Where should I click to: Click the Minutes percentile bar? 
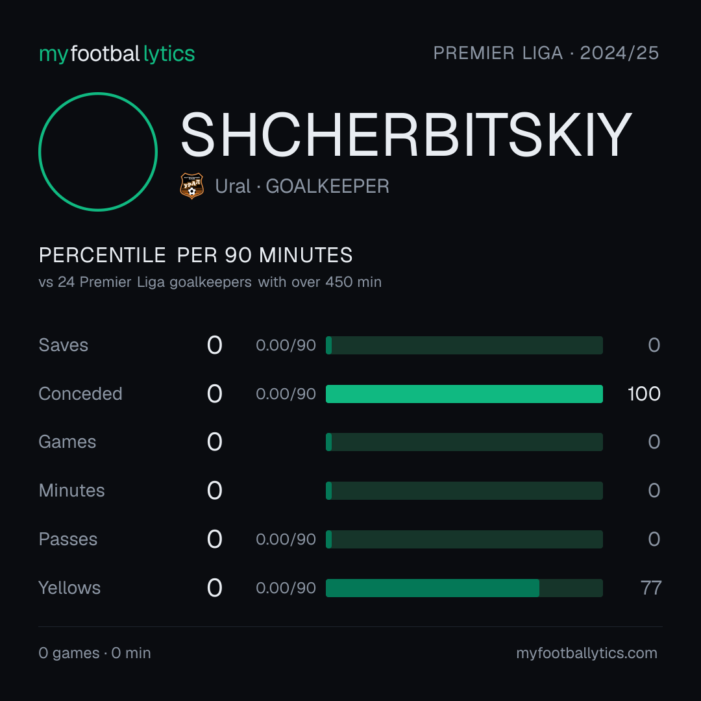point(464,491)
